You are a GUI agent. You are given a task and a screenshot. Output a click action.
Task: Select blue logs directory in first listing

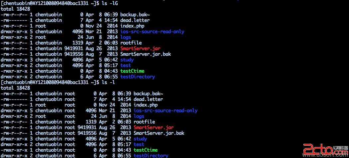click(126, 37)
